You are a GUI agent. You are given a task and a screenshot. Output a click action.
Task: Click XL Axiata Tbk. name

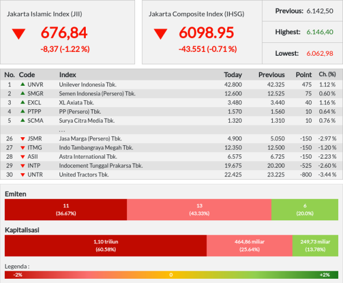coord(76,102)
